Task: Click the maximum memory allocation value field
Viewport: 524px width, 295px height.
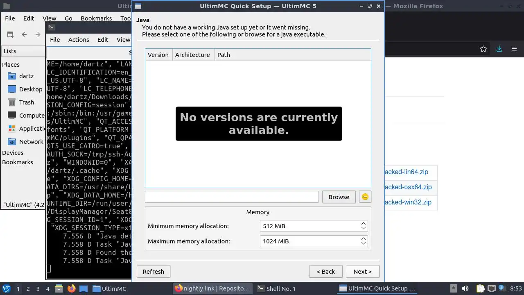Action: [310, 241]
